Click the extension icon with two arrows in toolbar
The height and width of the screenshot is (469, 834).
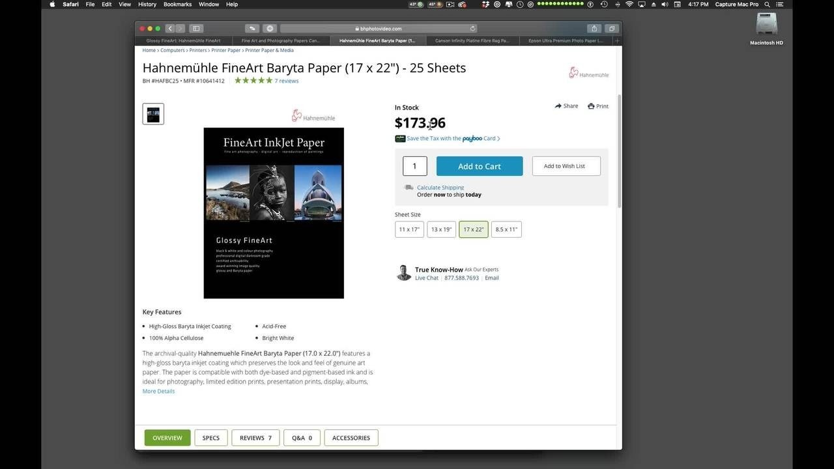tap(252, 29)
